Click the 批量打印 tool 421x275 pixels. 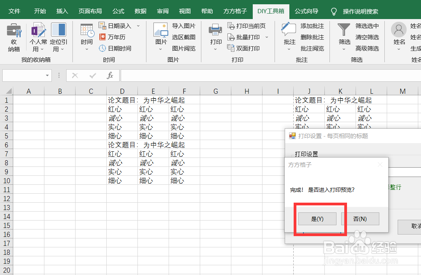point(243,37)
